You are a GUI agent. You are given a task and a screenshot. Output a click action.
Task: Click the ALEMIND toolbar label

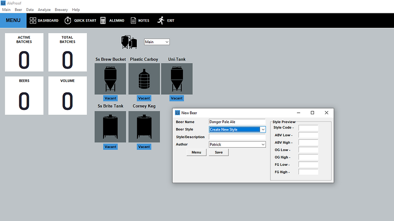[117, 20]
